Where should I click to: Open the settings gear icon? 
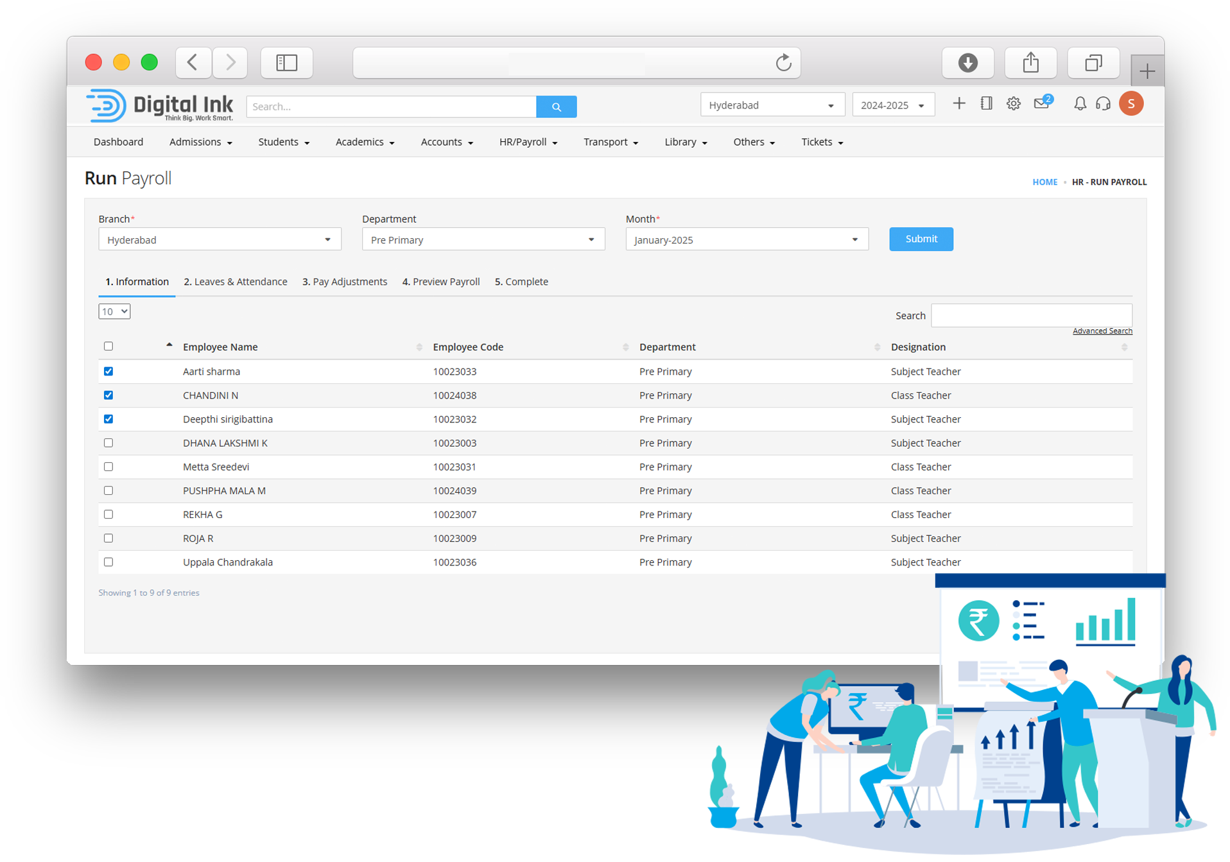1013,104
